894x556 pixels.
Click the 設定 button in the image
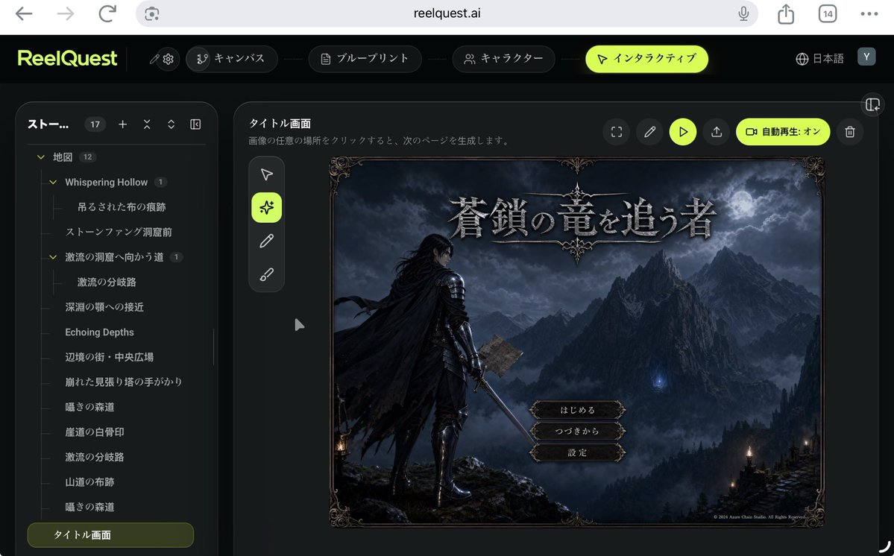pos(578,453)
